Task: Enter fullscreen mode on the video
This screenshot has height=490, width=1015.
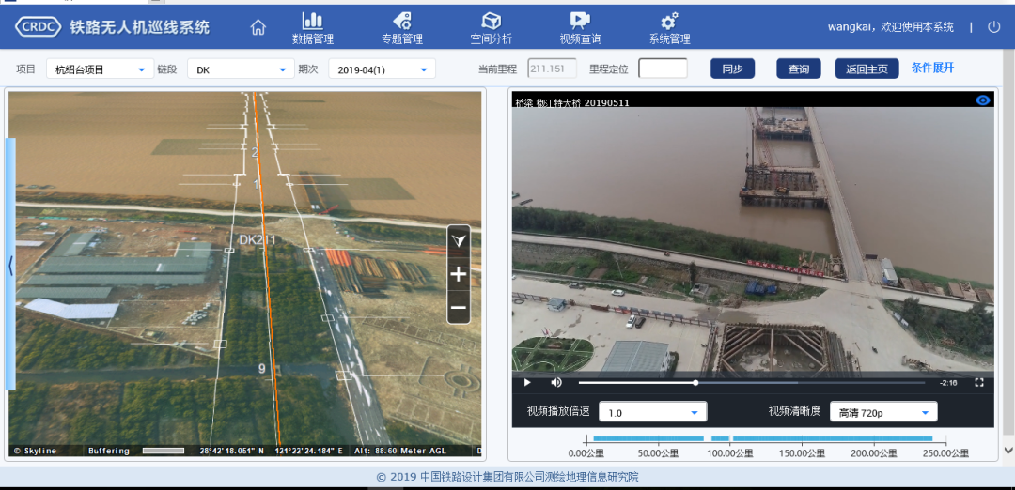Action: pyautogui.click(x=979, y=382)
